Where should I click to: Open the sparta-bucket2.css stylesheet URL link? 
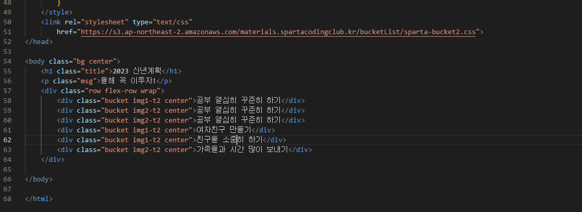pyautogui.click(x=278, y=32)
